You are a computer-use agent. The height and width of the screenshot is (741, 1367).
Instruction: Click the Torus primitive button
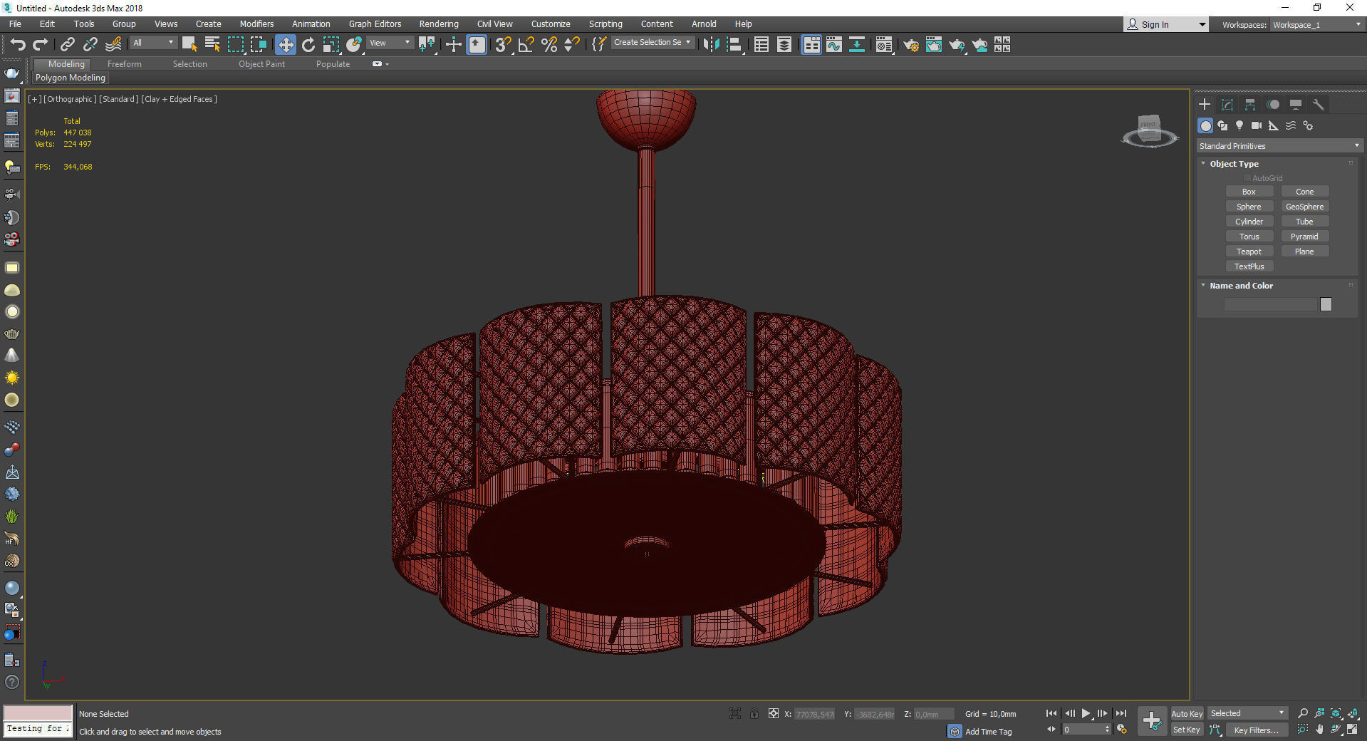[1249, 237]
